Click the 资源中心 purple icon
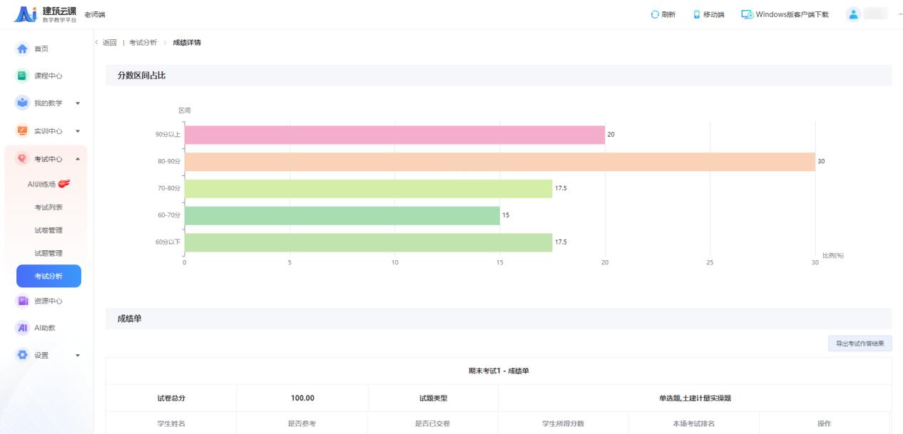903x434 pixels. point(21,301)
